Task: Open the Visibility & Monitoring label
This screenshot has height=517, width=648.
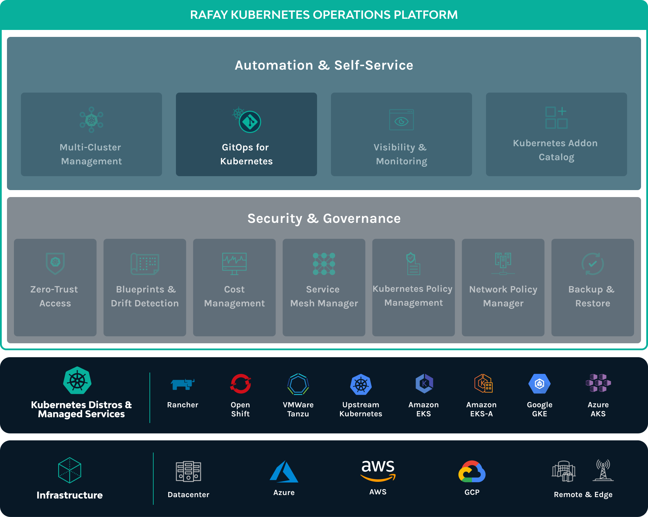Action: (x=401, y=154)
